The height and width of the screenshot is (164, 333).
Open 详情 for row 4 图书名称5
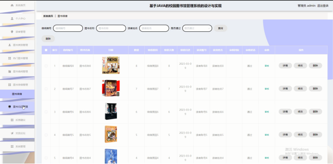(285, 135)
